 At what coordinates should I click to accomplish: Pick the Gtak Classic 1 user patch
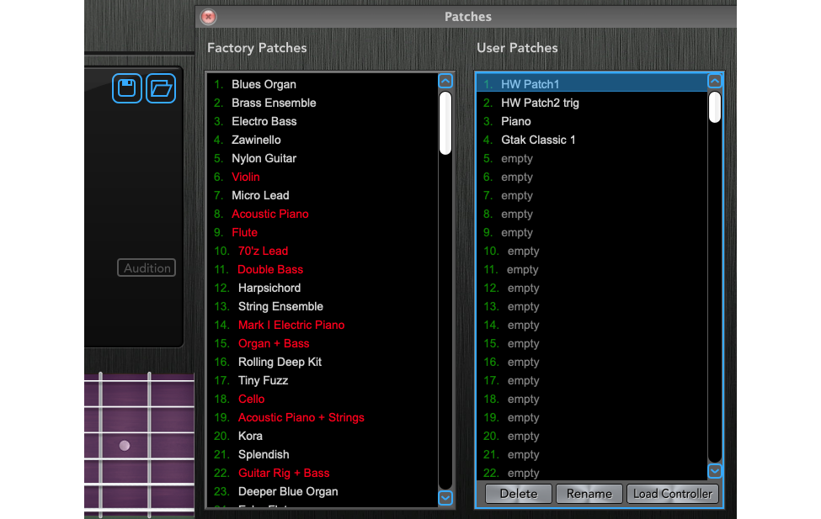click(538, 140)
